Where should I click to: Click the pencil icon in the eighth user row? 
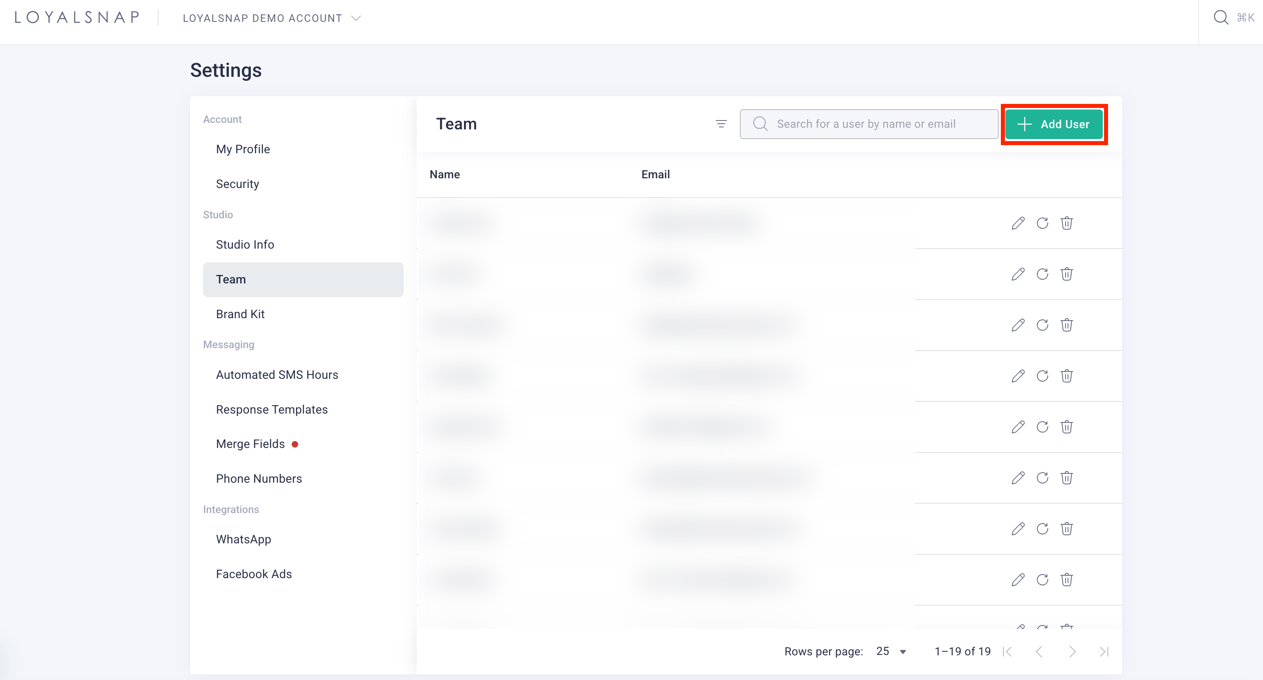click(1018, 580)
